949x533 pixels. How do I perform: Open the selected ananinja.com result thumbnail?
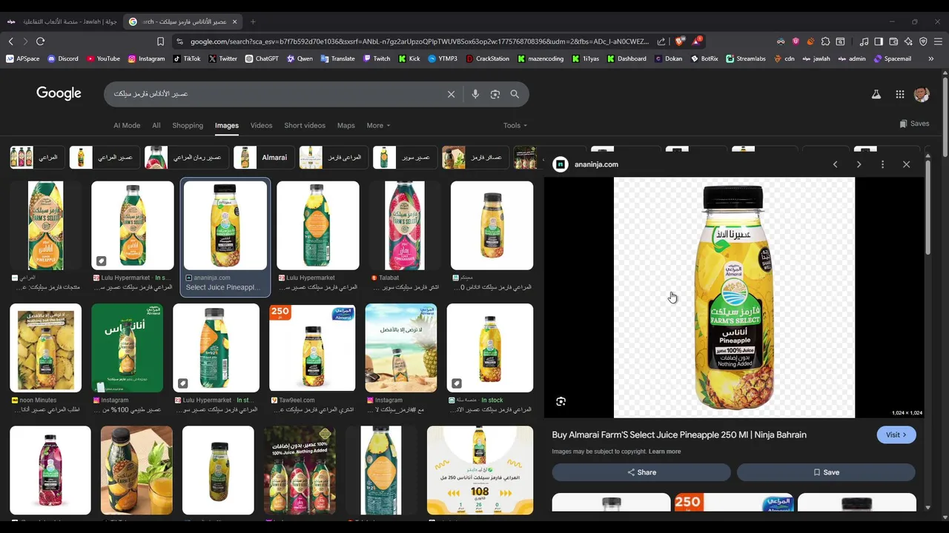click(x=225, y=226)
